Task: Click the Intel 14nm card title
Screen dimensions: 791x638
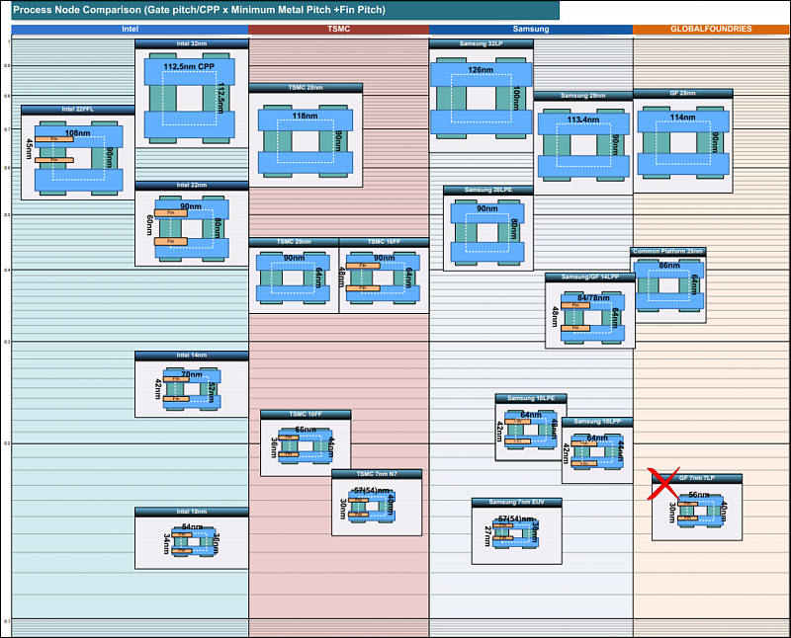Action: point(192,356)
